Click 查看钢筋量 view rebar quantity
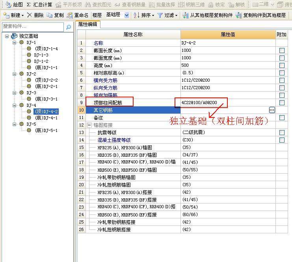The height and width of the screenshot is (262, 292). pyautogui.click(x=130, y=4)
